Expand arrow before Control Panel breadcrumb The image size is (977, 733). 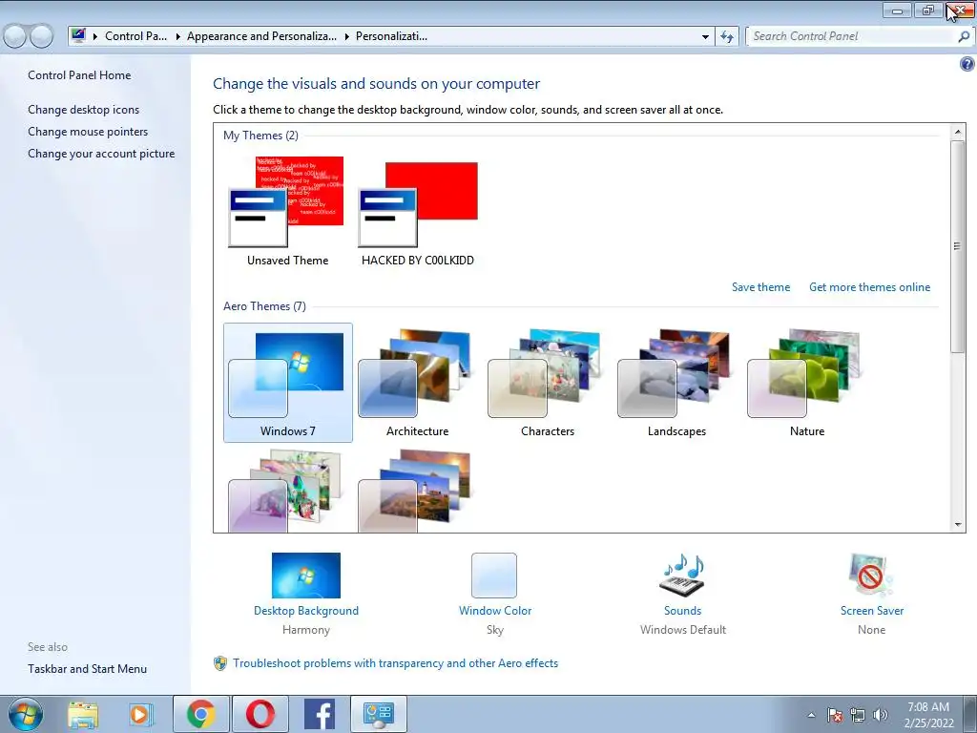tap(95, 37)
